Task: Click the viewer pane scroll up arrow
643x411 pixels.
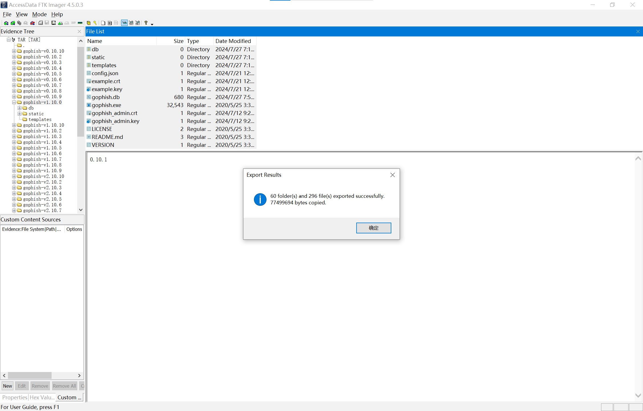Action: [x=638, y=158]
